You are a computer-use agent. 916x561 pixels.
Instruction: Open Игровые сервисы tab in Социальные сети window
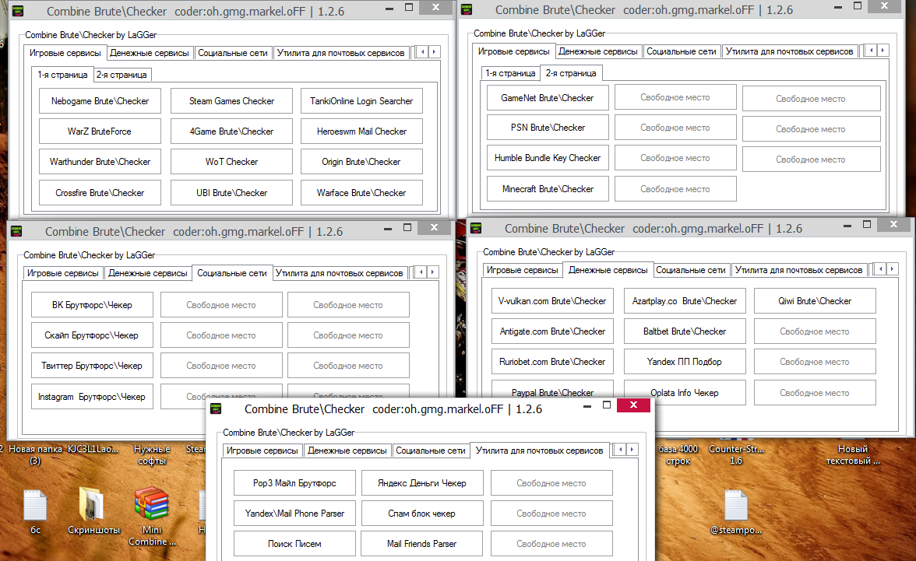coord(63,273)
